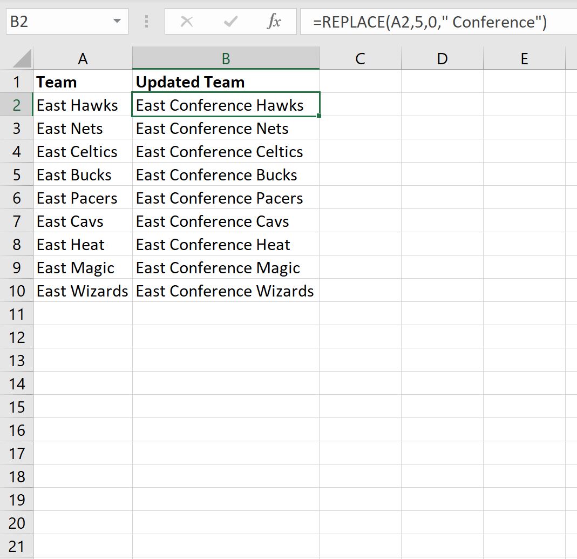Image resolution: width=577 pixels, height=559 pixels.
Task: Select the bold 'Team' header cell
Action: (x=83, y=82)
